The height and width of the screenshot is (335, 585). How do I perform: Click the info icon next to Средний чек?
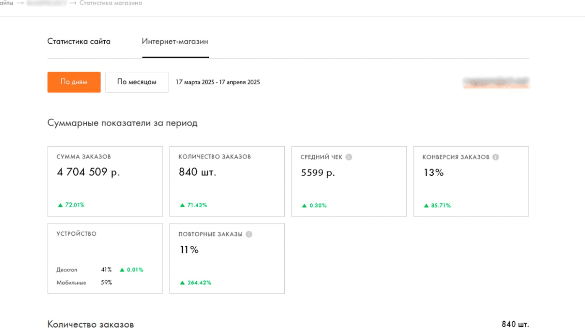point(349,157)
